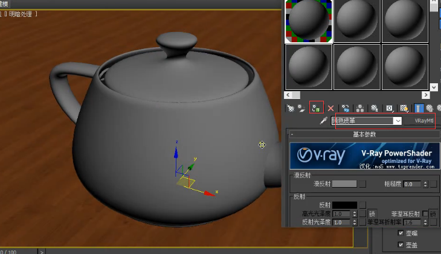Uncheck the 壶嘴 checkbox
This screenshot has width=441, height=254.
401,233
